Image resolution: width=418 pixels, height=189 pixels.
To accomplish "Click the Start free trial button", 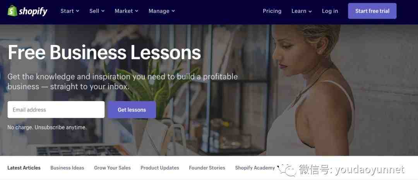I will [372, 11].
